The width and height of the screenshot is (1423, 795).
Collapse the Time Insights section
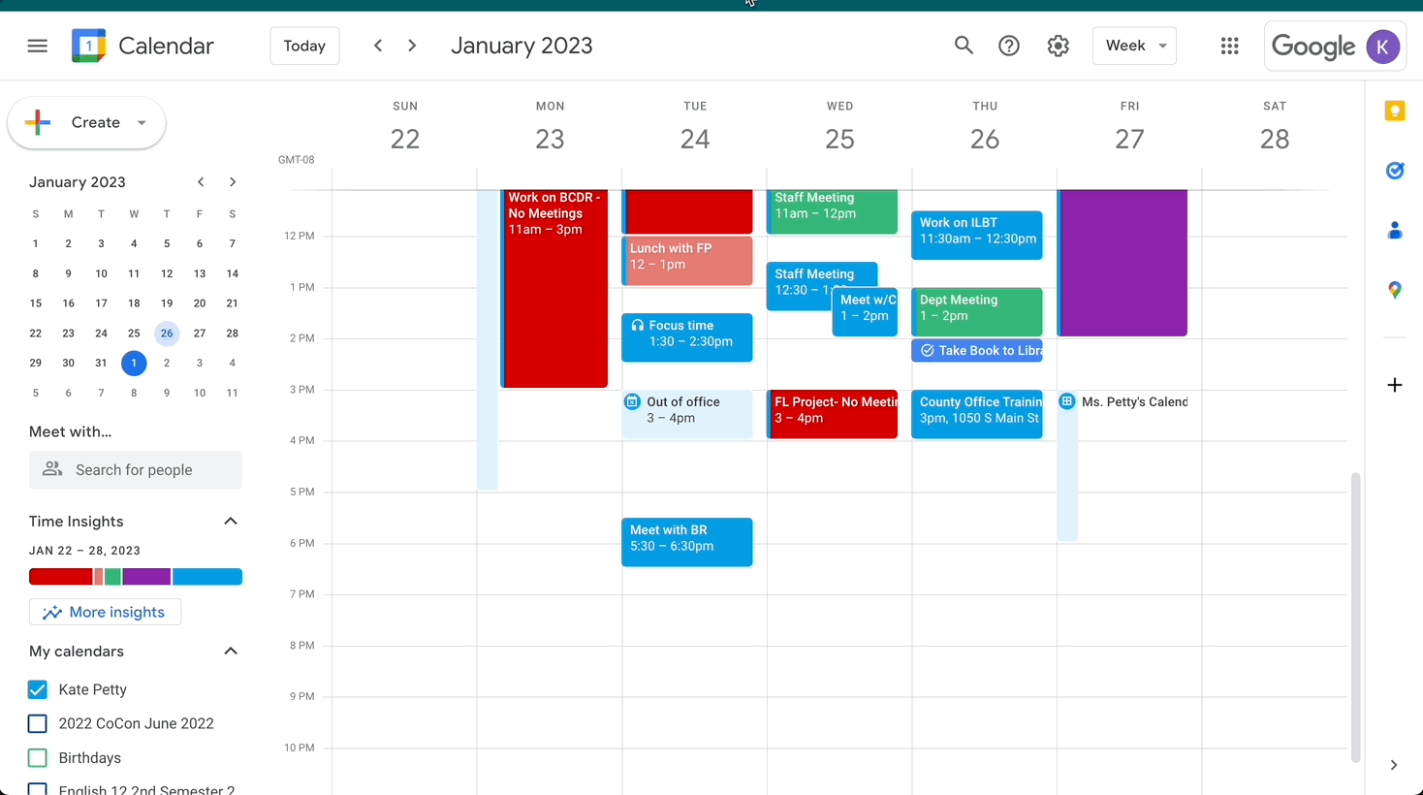point(231,522)
